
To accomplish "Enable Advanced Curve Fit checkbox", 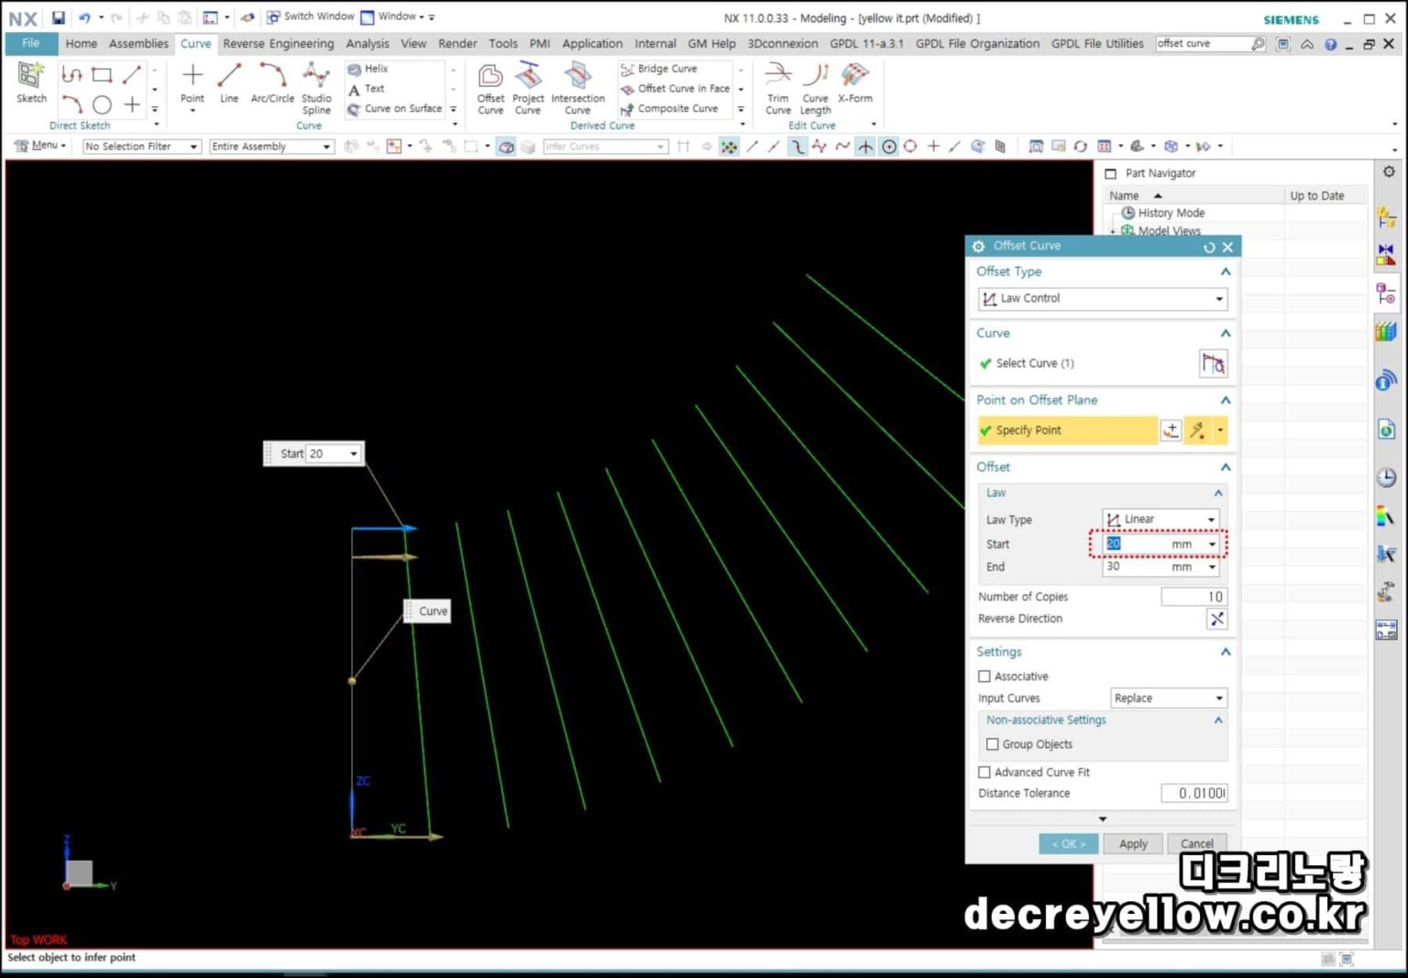I will pyautogui.click(x=984, y=773).
